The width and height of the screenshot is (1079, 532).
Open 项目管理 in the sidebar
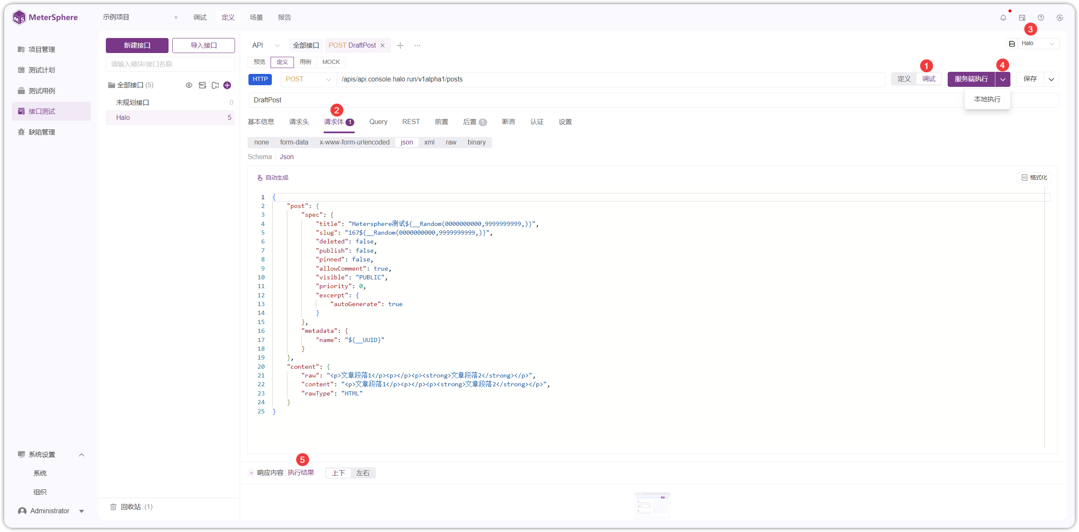coord(42,49)
